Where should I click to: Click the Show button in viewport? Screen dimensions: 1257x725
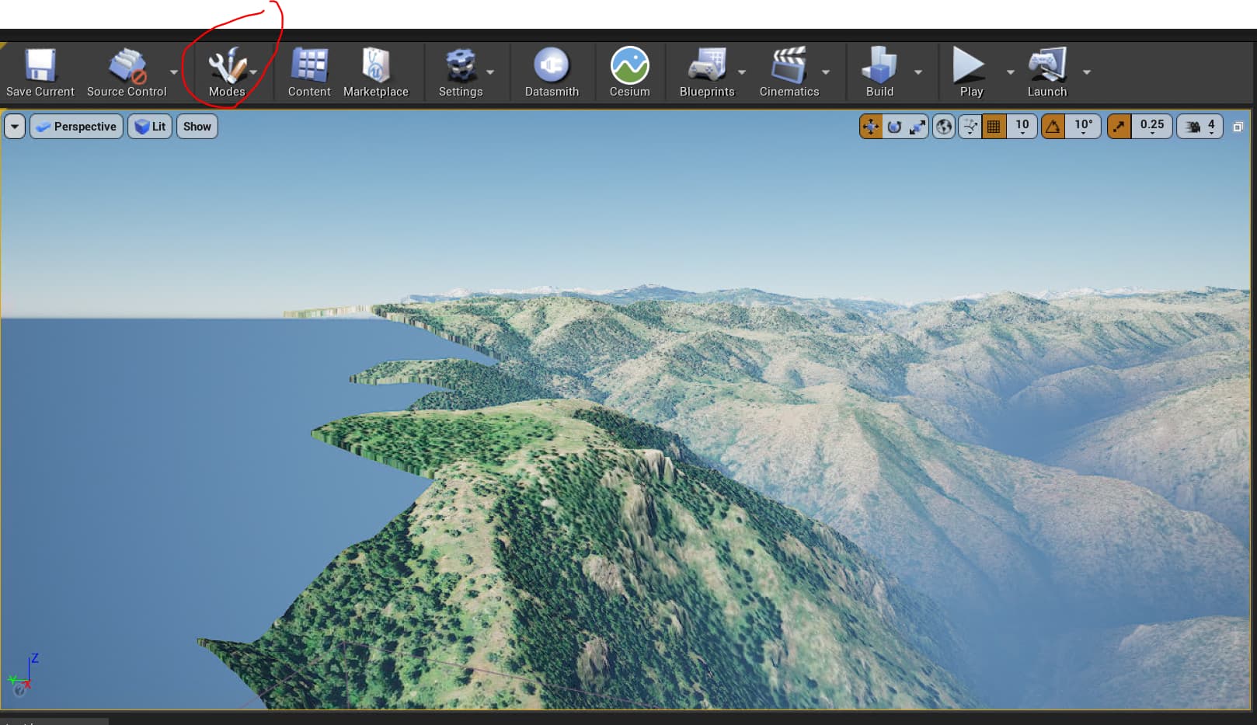point(197,127)
